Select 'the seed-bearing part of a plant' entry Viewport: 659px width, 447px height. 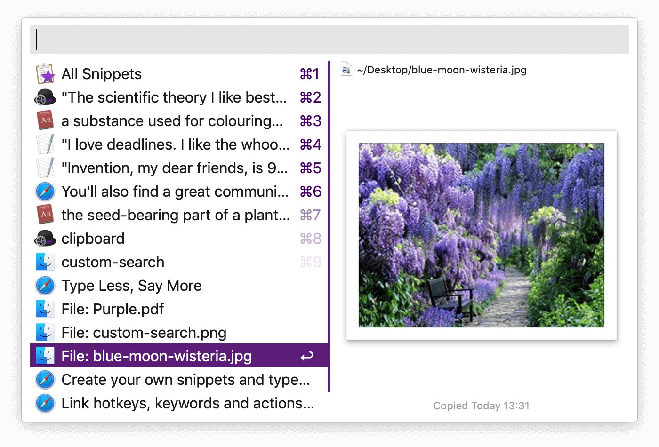[175, 215]
